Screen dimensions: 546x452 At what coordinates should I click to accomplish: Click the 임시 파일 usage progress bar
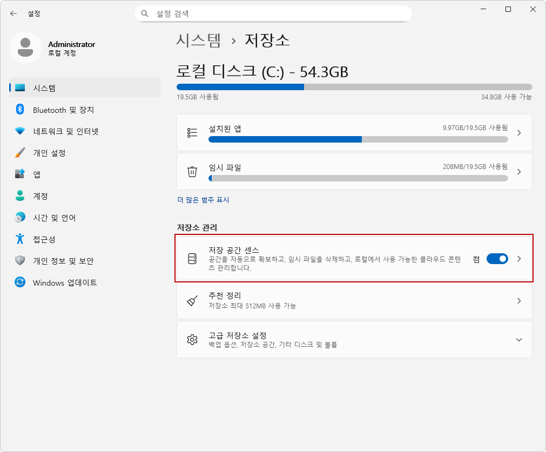pos(358,179)
